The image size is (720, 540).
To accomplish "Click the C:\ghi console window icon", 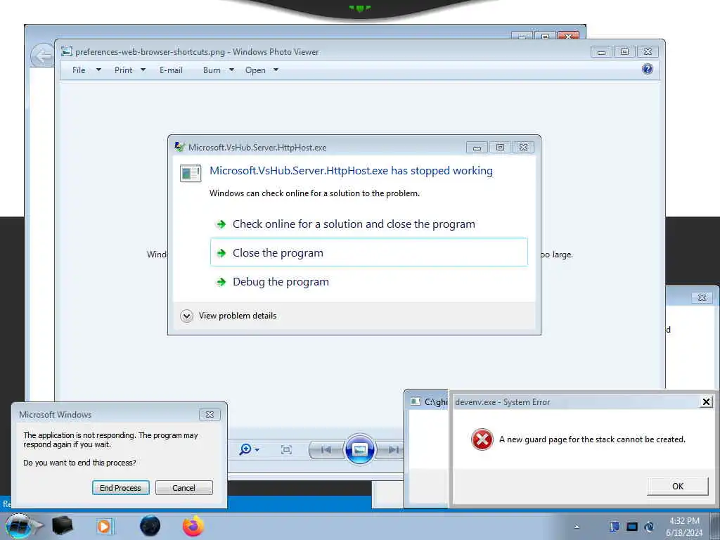I will click(416, 401).
